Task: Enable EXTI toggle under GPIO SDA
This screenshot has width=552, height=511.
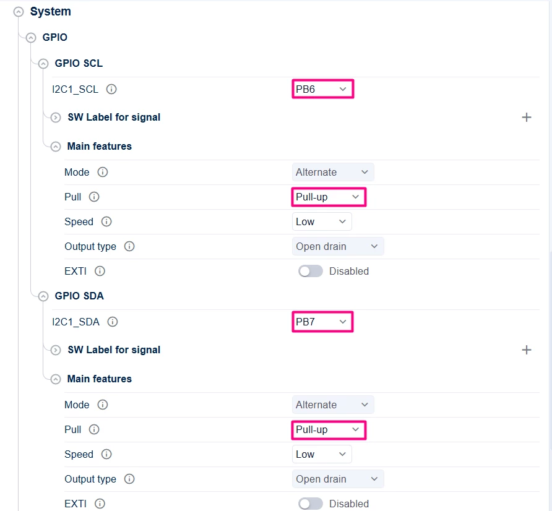Action: (310, 504)
